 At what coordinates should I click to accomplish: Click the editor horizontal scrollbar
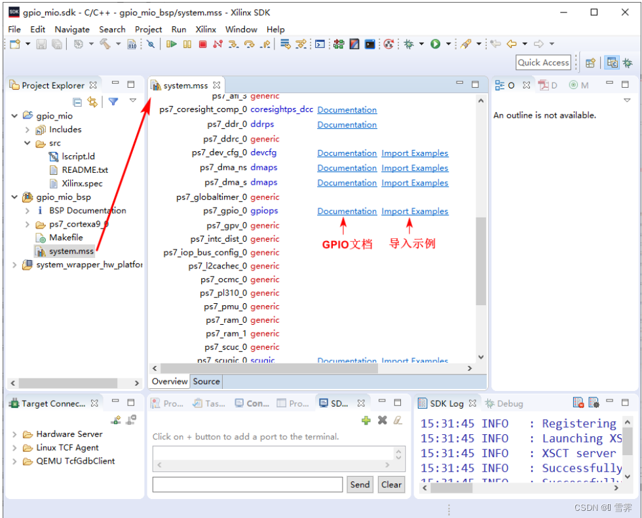pos(269,368)
